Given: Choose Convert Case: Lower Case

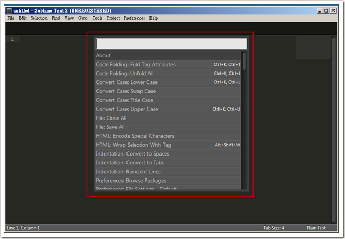Looking at the screenshot, I should (168, 82).
